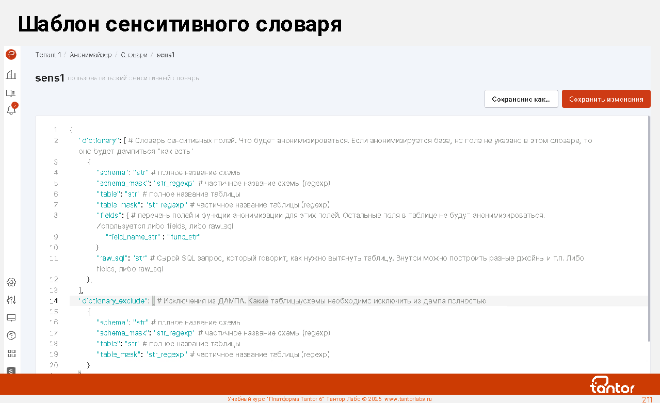Open notifications bell with red badge
The width and height of the screenshot is (660, 403).
coord(11,109)
